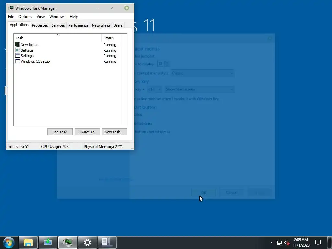Open the Classic context menu style dropdown
This screenshot has height=249, width=332.
pos(202,73)
